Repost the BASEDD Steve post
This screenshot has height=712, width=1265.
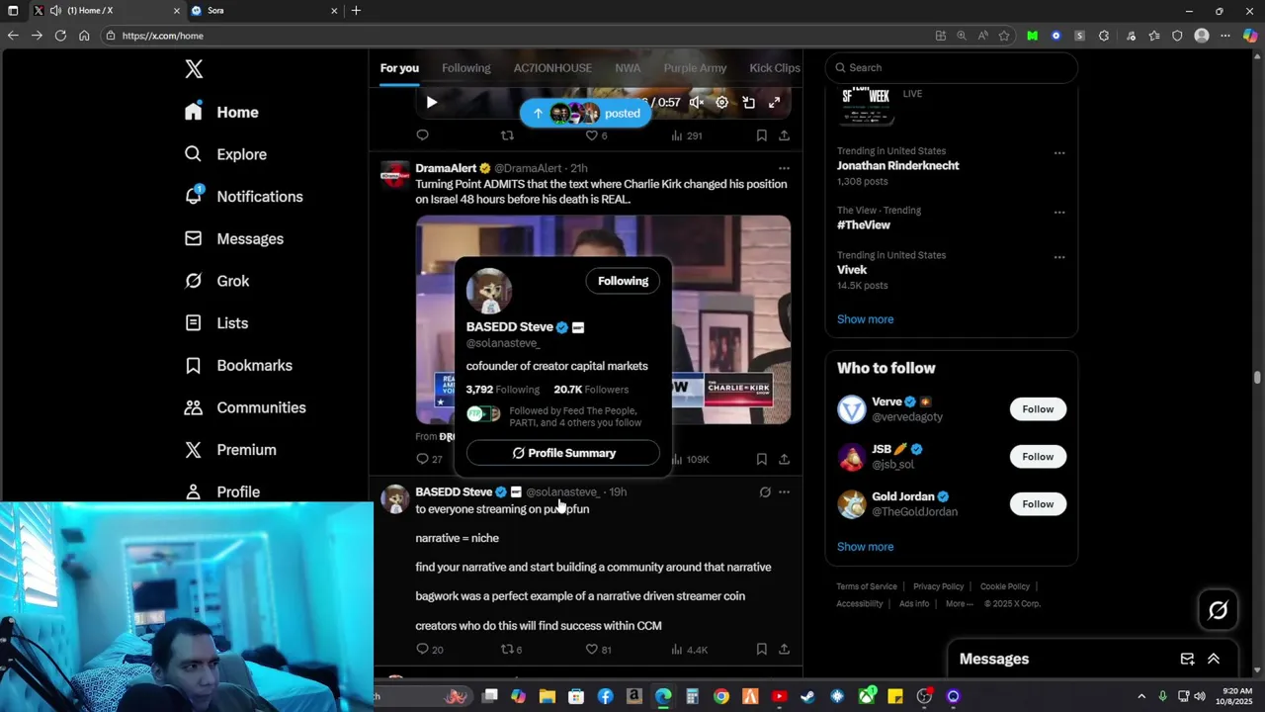tap(511, 650)
